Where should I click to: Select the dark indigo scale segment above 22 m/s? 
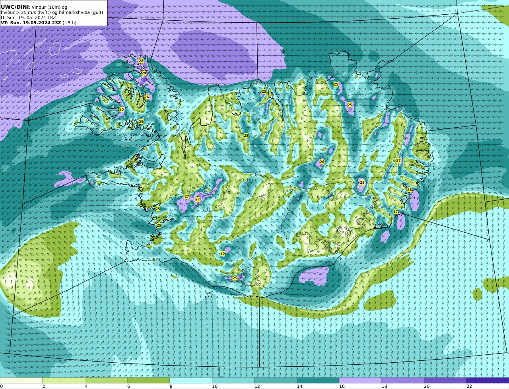[488, 380]
